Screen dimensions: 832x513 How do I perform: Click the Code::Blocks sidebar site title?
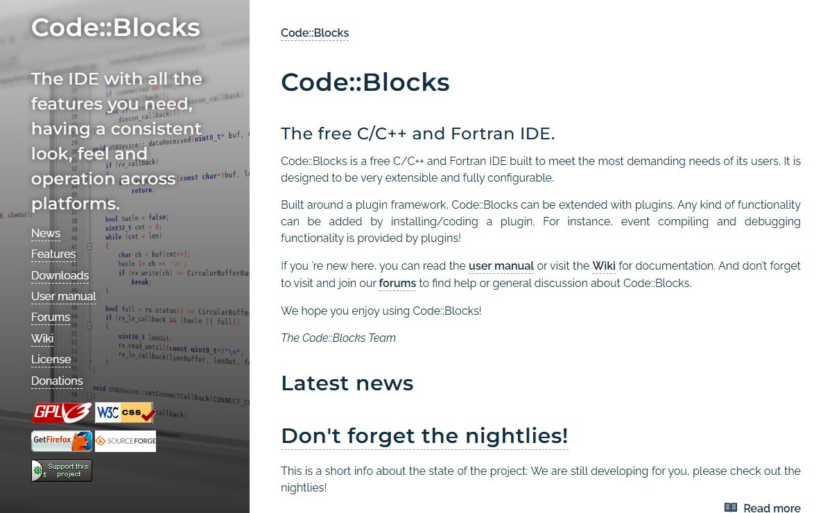click(x=116, y=27)
